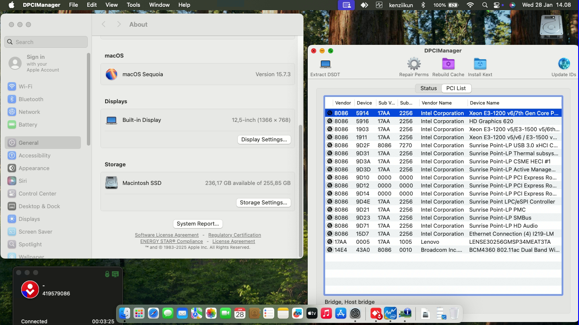Image resolution: width=579 pixels, height=325 pixels.
Task: Open Screen Saver in the settings sidebar
Action: [x=43, y=231]
